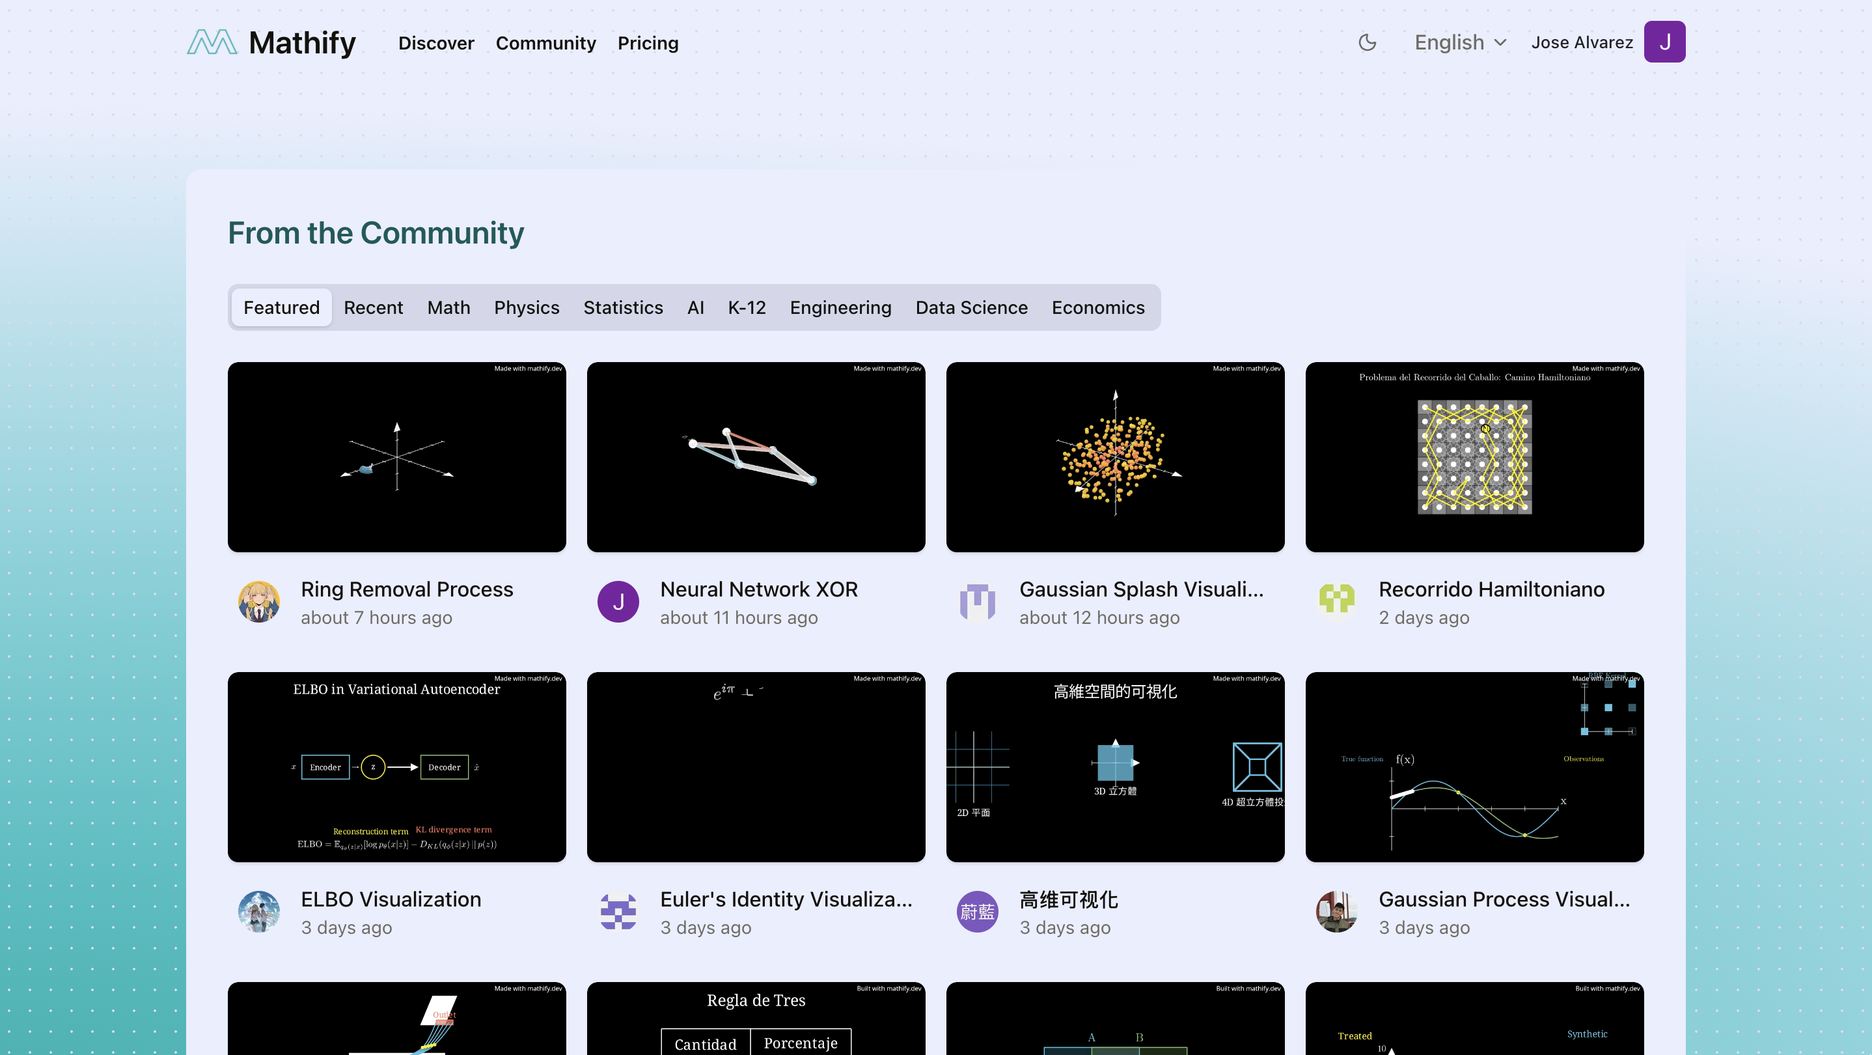
Task: Open the Gaussian Process Visual... title
Action: pyautogui.click(x=1504, y=899)
